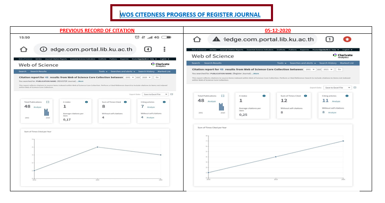Click warning triangle icon in right screenshot address bar
Viewport: 385px width, 203px height.
216,39
